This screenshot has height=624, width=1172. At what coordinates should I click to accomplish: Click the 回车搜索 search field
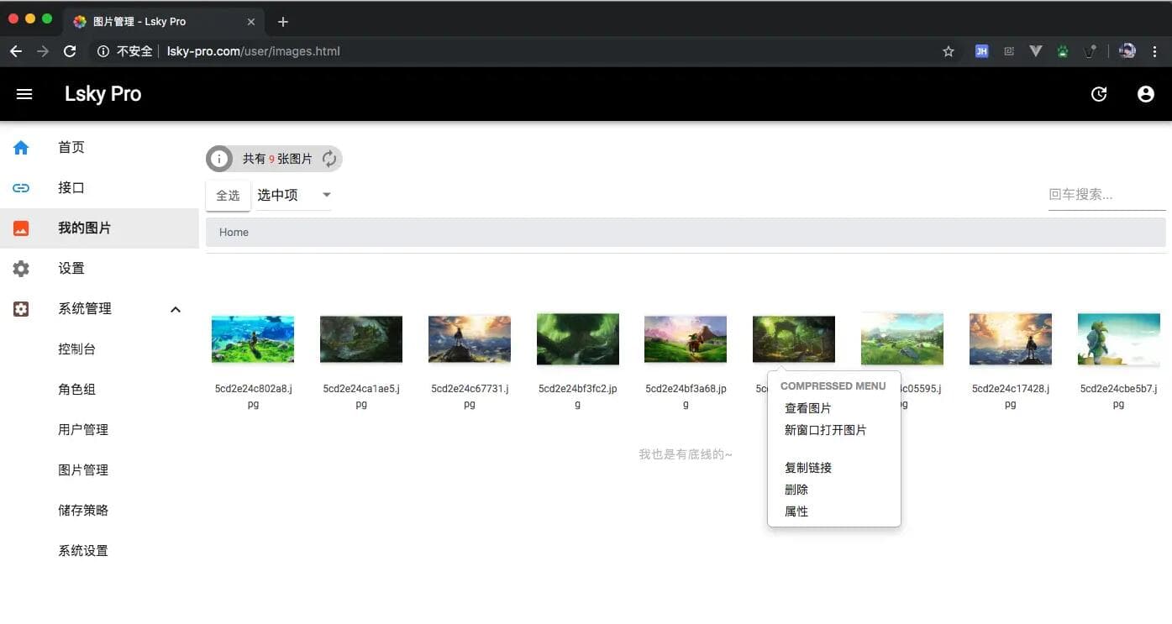point(1106,195)
